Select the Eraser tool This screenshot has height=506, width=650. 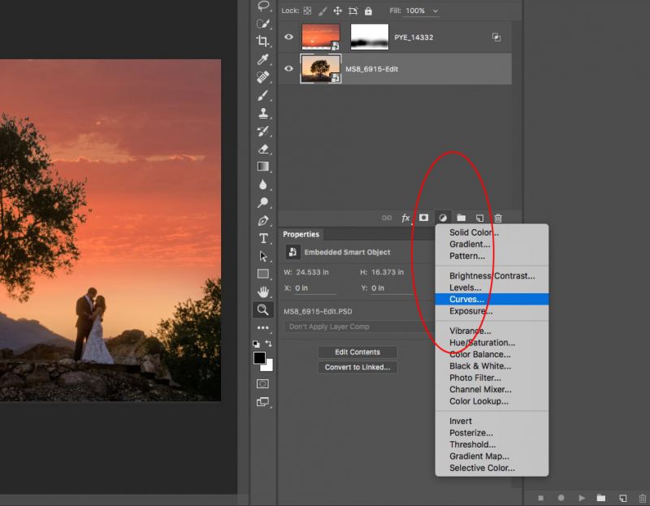pyautogui.click(x=262, y=149)
